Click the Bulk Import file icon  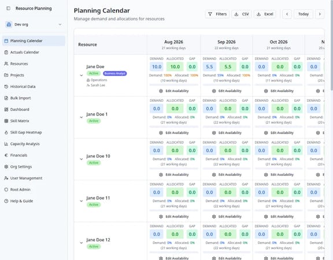(6, 98)
